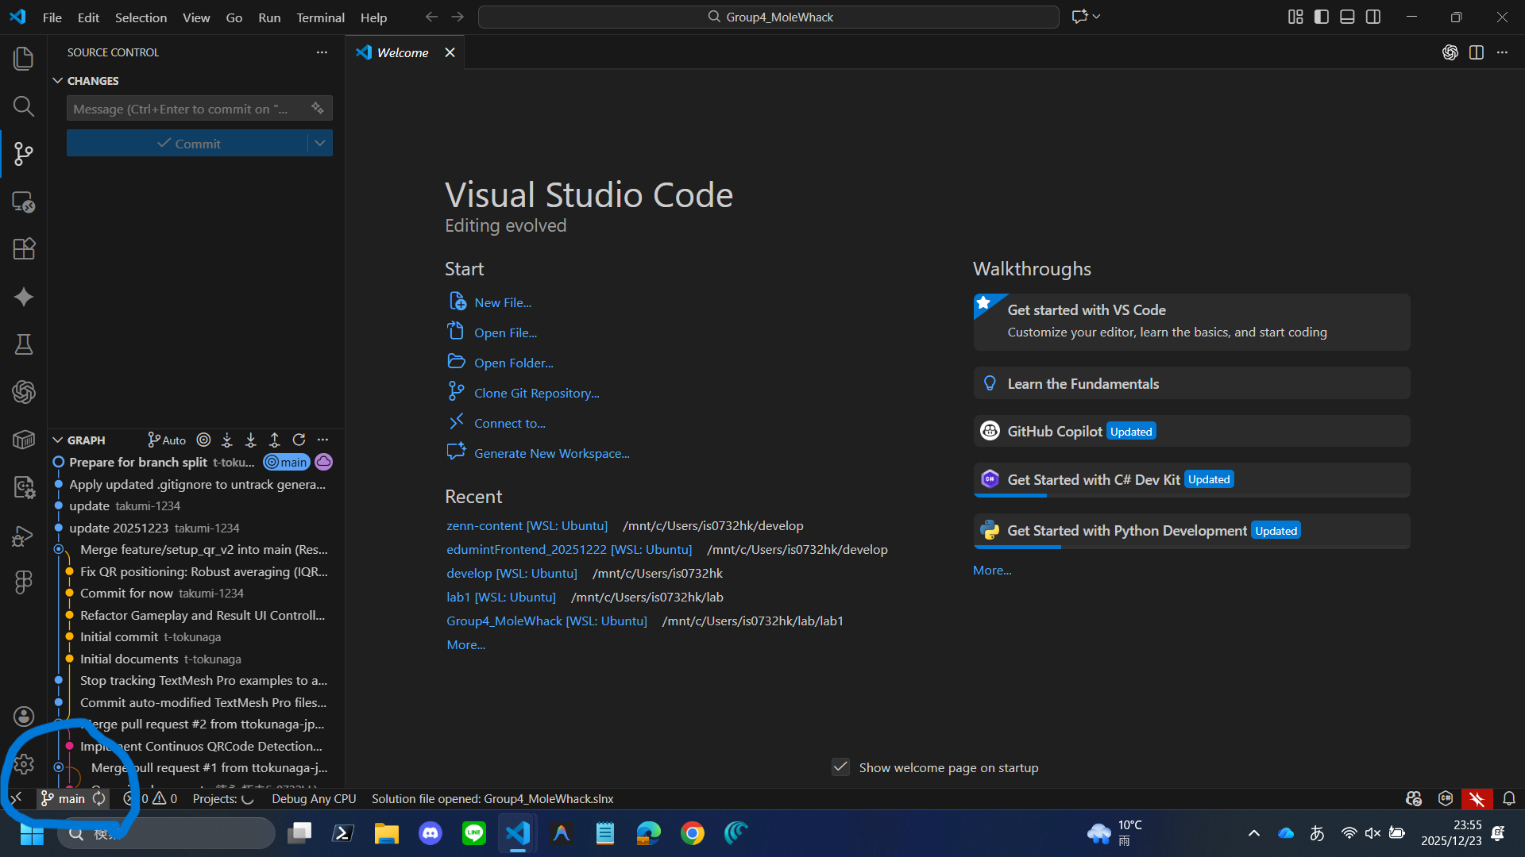Image resolution: width=1525 pixels, height=857 pixels.
Task: Open Google Chrome from the taskbar
Action: point(693,833)
